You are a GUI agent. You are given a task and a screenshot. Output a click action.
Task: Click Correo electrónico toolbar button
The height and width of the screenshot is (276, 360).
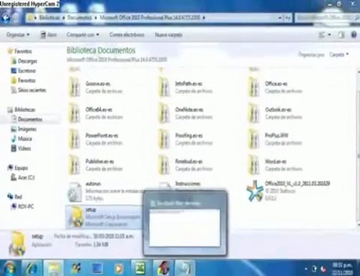click(x=127, y=34)
